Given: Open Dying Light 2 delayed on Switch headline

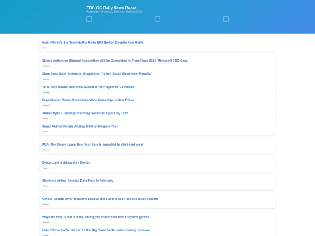Looking at the screenshot, I should pos(66,163).
